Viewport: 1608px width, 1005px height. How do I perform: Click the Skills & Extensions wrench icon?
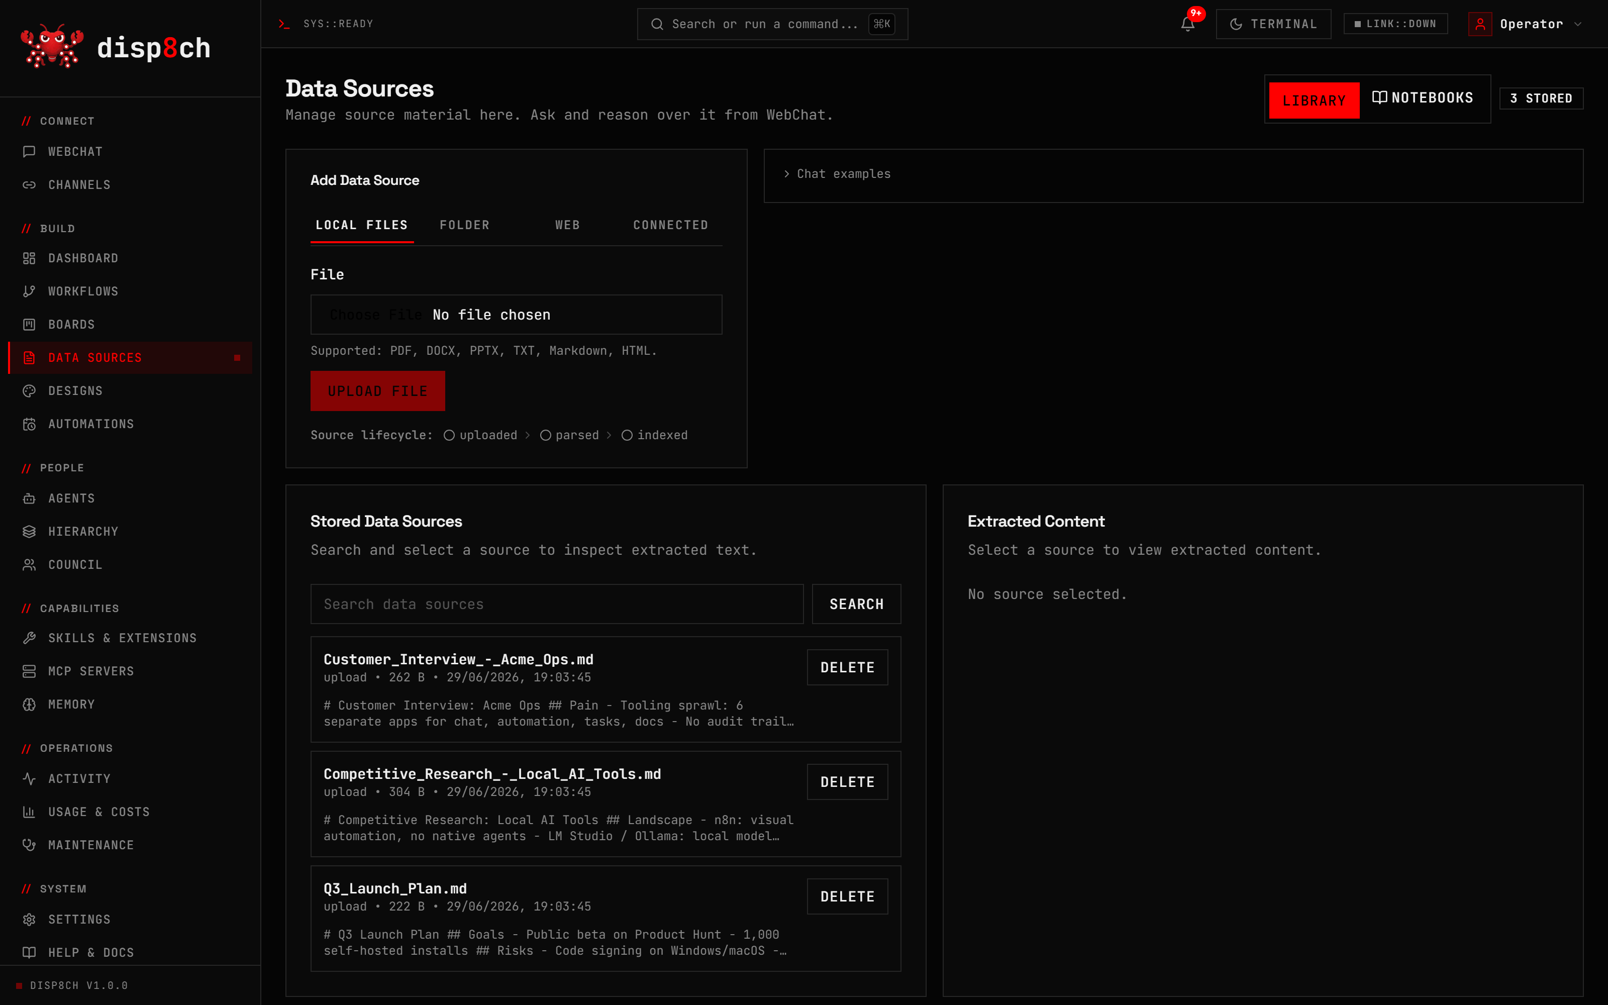coord(29,638)
